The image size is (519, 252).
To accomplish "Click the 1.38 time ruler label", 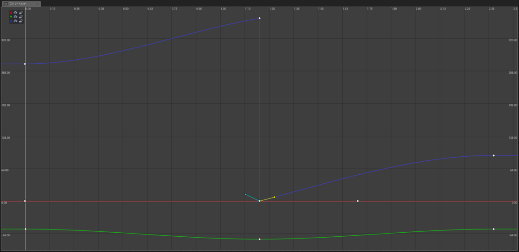I will (x=296, y=9).
